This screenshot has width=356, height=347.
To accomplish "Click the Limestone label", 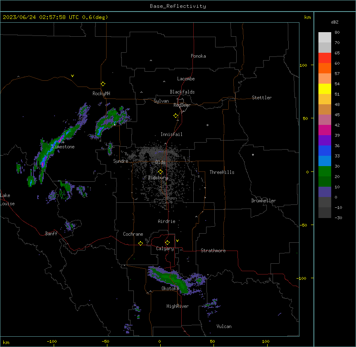I will pyautogui.click(x=63, y=147).
